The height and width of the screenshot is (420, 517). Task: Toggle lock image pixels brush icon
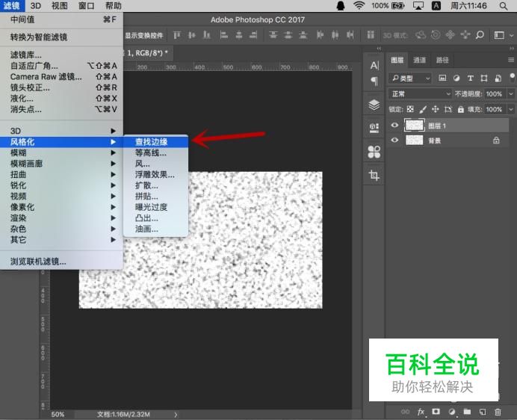click(x=423, y=109)
